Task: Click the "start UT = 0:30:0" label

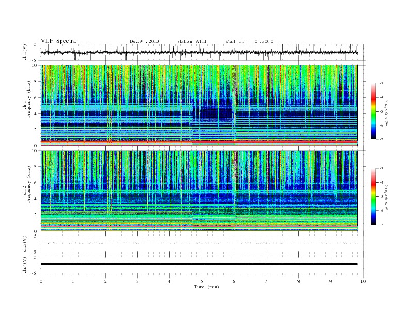Action: 249,41
